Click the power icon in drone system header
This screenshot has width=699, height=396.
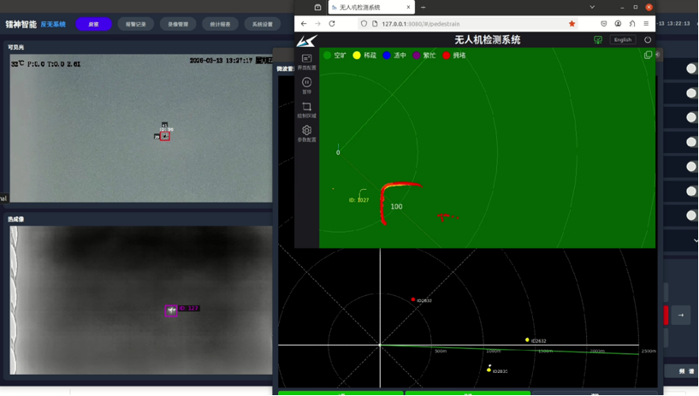tap(648, 39)
